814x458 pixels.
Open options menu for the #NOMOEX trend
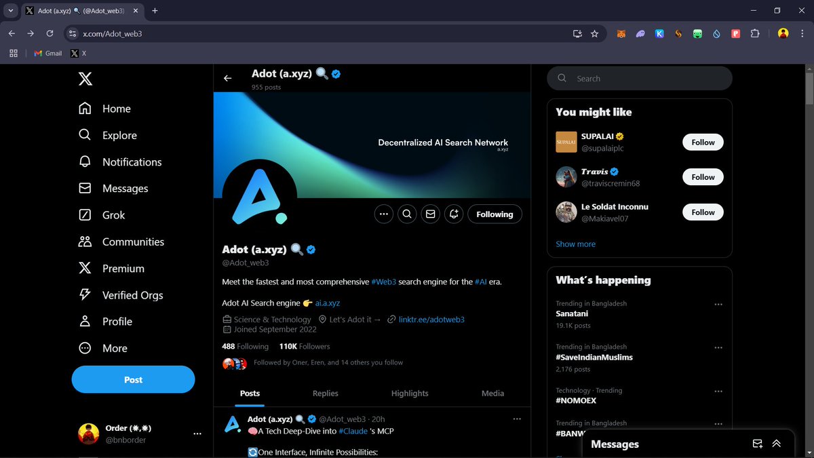pyautogui.click(x=718, y=391)
